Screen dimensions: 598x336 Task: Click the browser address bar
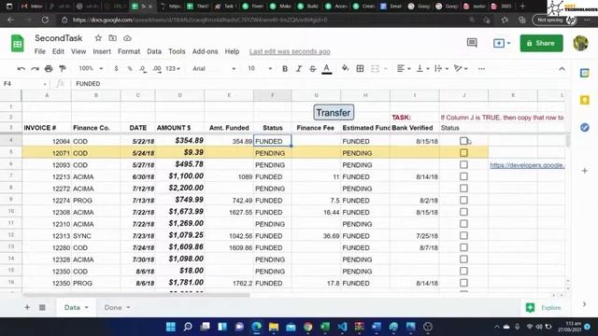[263, 20]
